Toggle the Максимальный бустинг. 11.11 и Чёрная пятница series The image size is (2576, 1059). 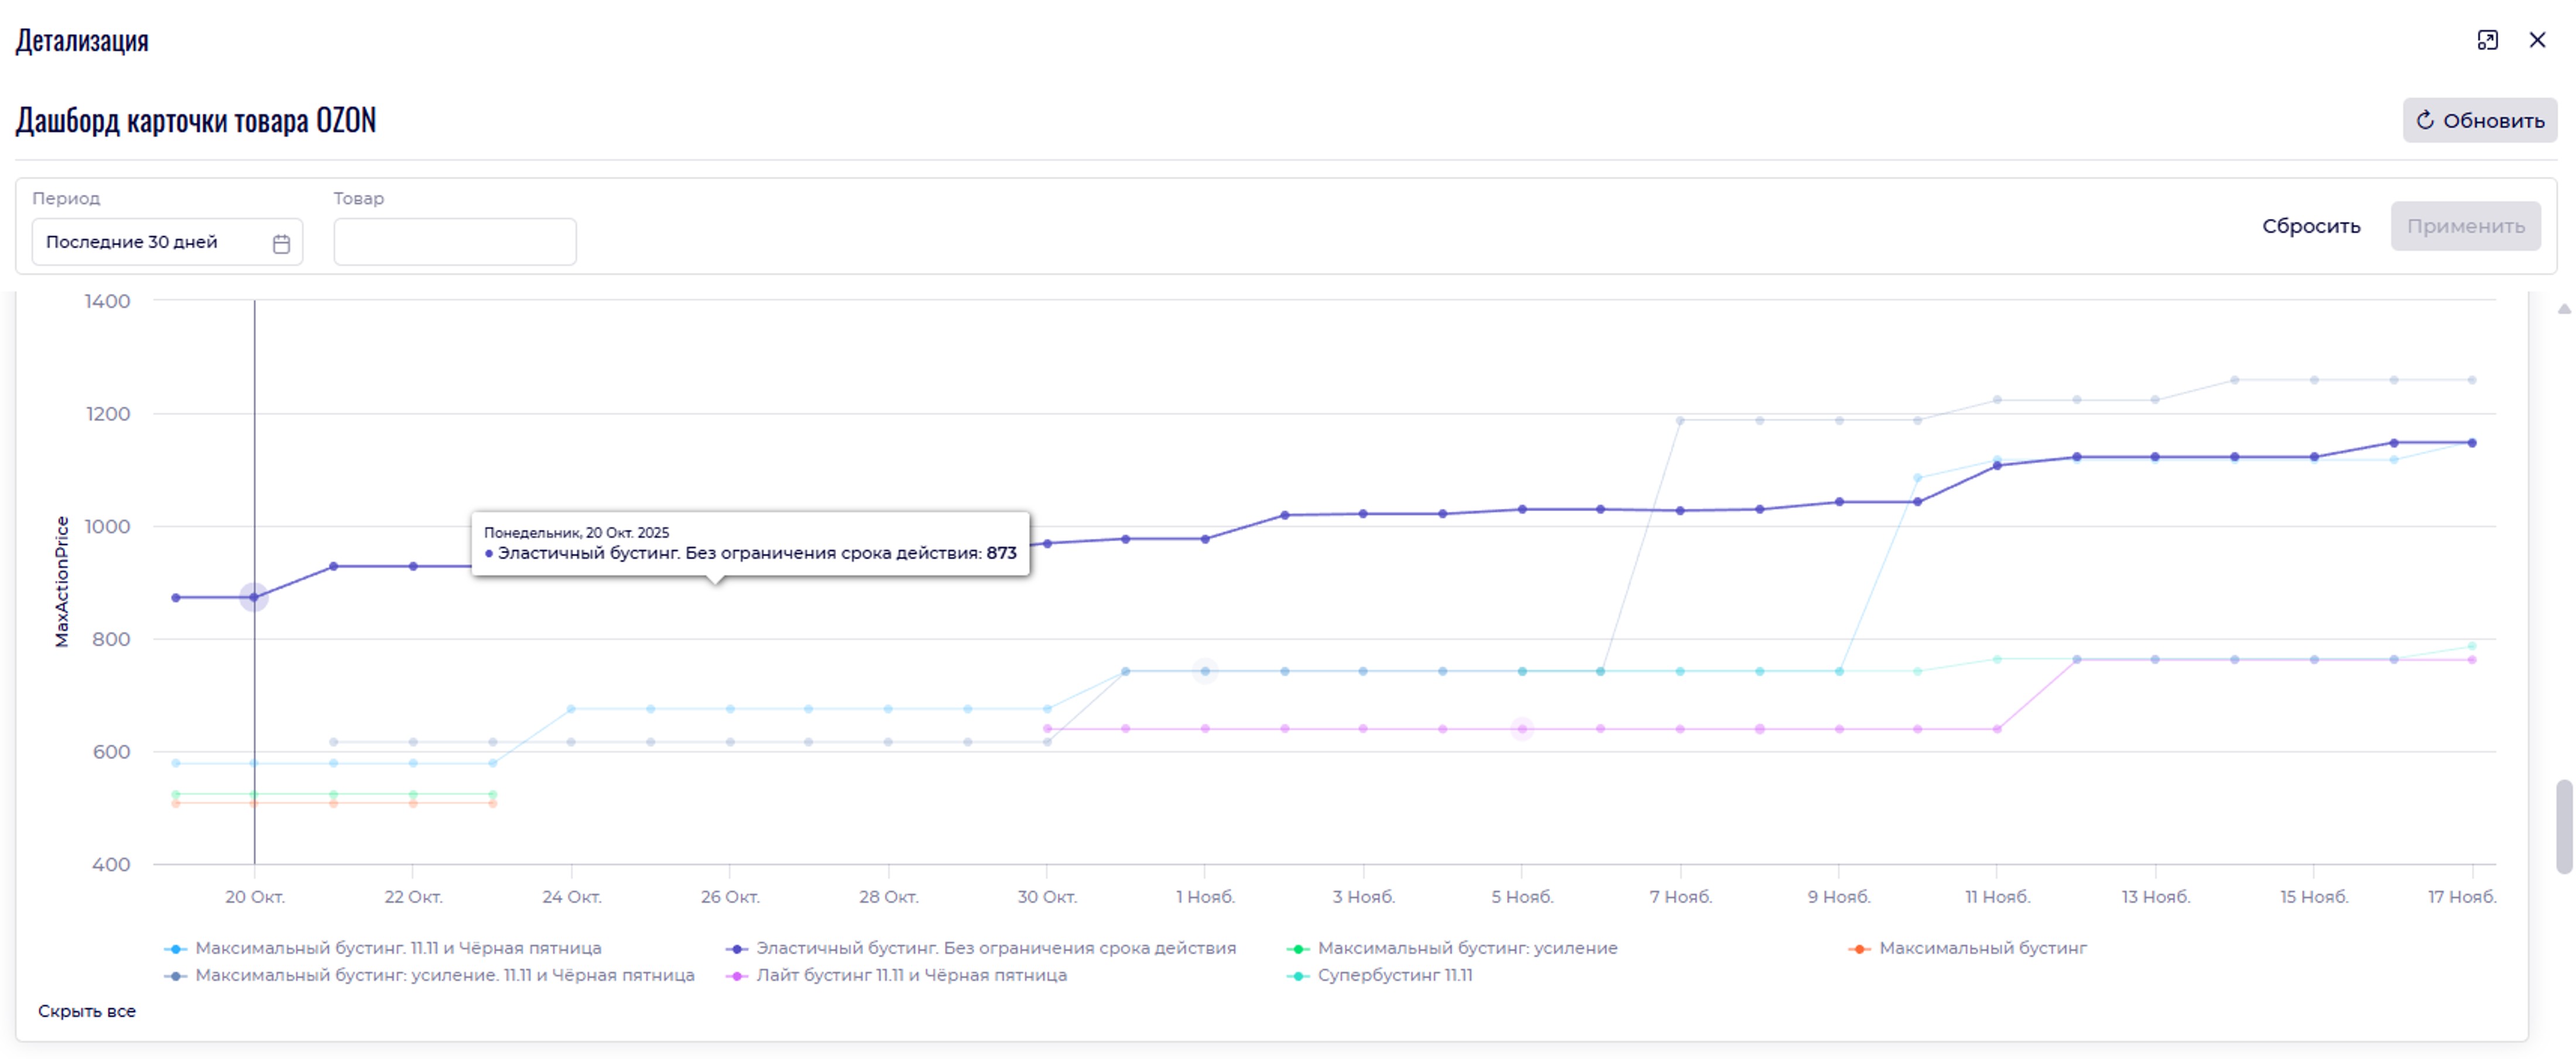coord(397,948)
